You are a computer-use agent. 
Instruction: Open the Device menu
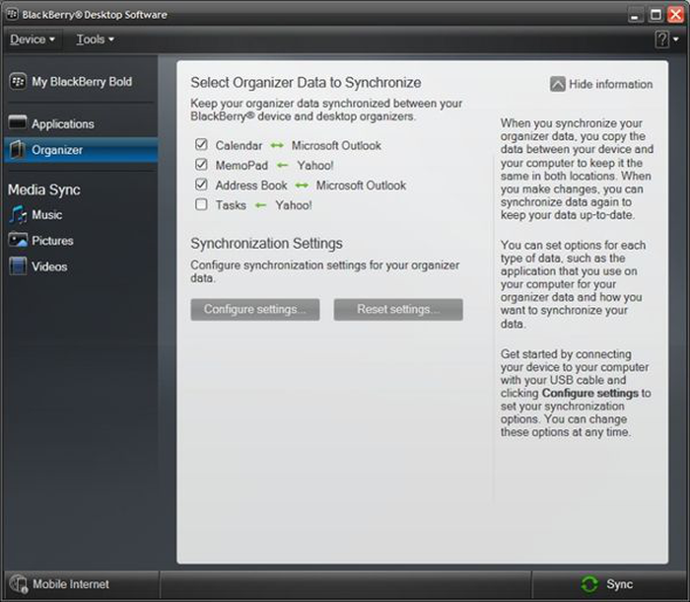[33, 39]
